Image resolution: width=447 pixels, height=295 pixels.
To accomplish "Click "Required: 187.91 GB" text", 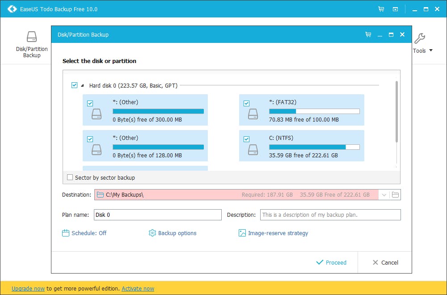I will point(267,195).
